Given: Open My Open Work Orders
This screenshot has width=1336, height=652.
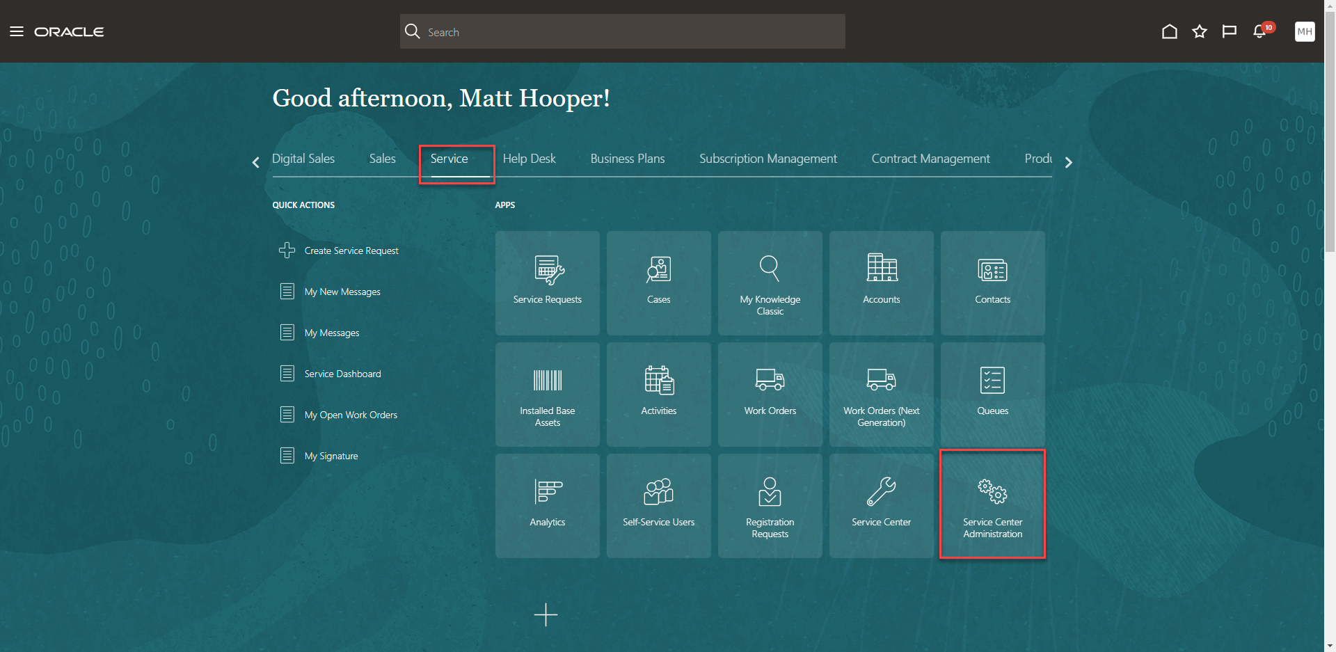Looking at the screenshot, I should tap(338, 415).
